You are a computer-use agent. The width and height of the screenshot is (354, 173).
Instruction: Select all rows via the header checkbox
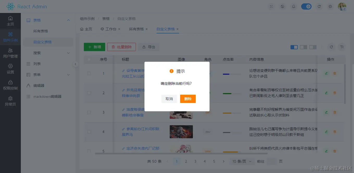(x=89, y=59)
